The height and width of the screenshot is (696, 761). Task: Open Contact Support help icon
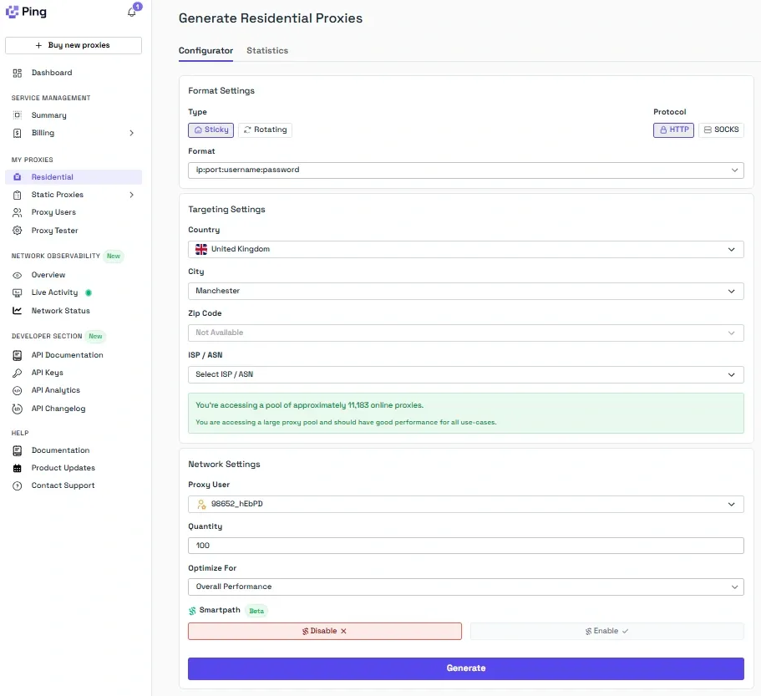click(x=18, y=485)
